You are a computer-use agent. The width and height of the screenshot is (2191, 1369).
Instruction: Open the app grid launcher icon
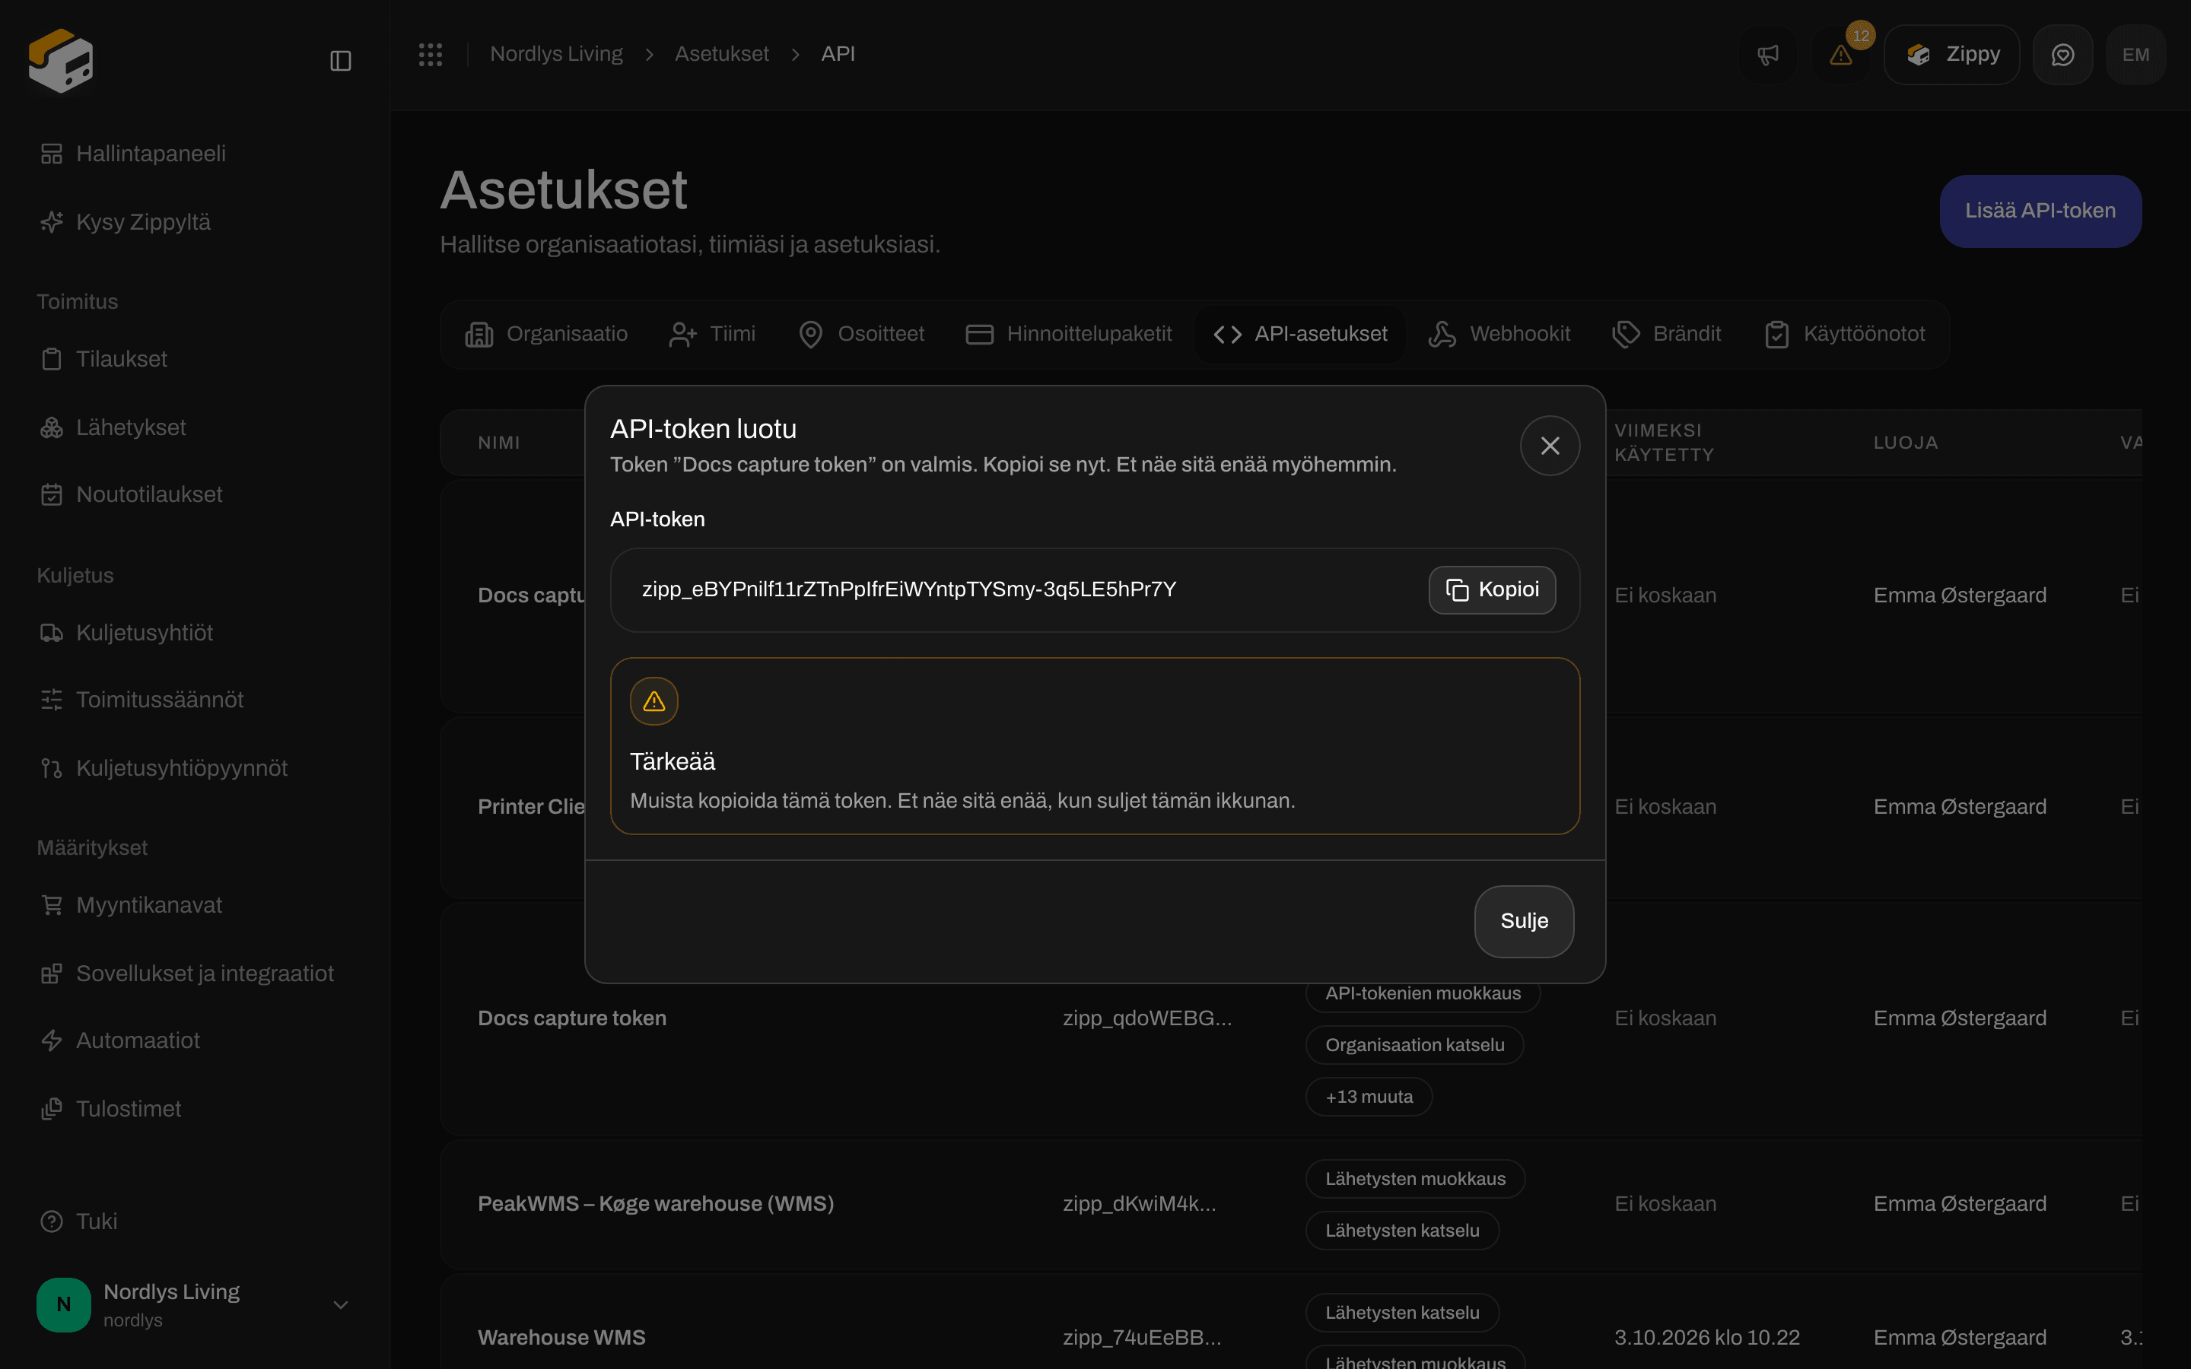431,54
